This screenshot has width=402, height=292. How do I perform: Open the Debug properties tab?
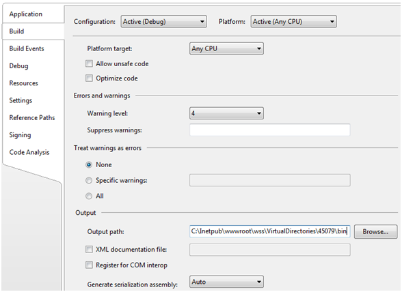[18, 66]
